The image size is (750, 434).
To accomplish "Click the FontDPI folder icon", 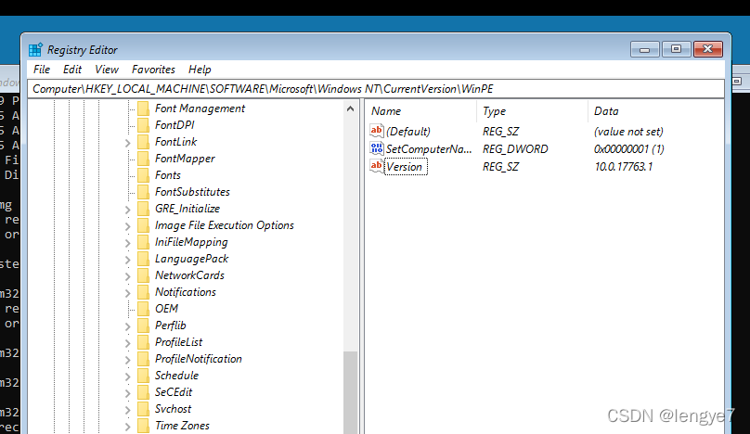I will coord(143,125).
